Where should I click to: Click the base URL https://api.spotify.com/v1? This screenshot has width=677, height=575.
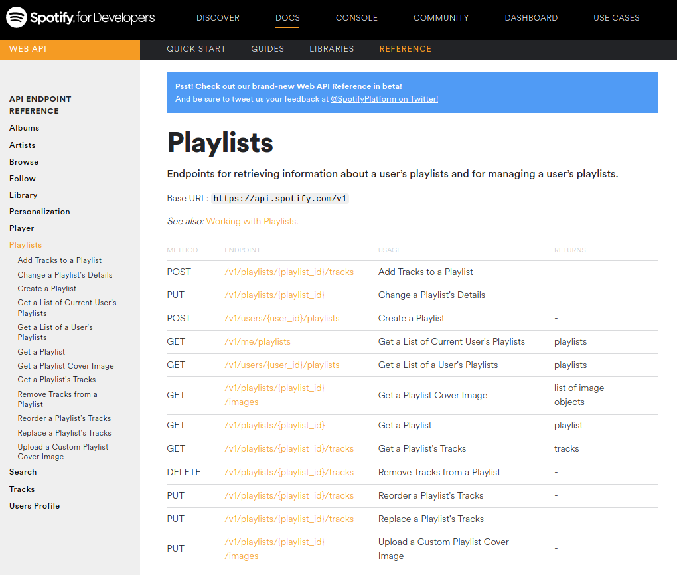pos(280,199)
